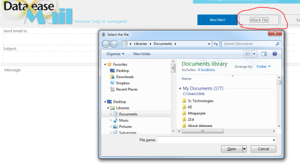300x166 pixels.
Task: Click the Name column header
Action: (x=186, y=79)
